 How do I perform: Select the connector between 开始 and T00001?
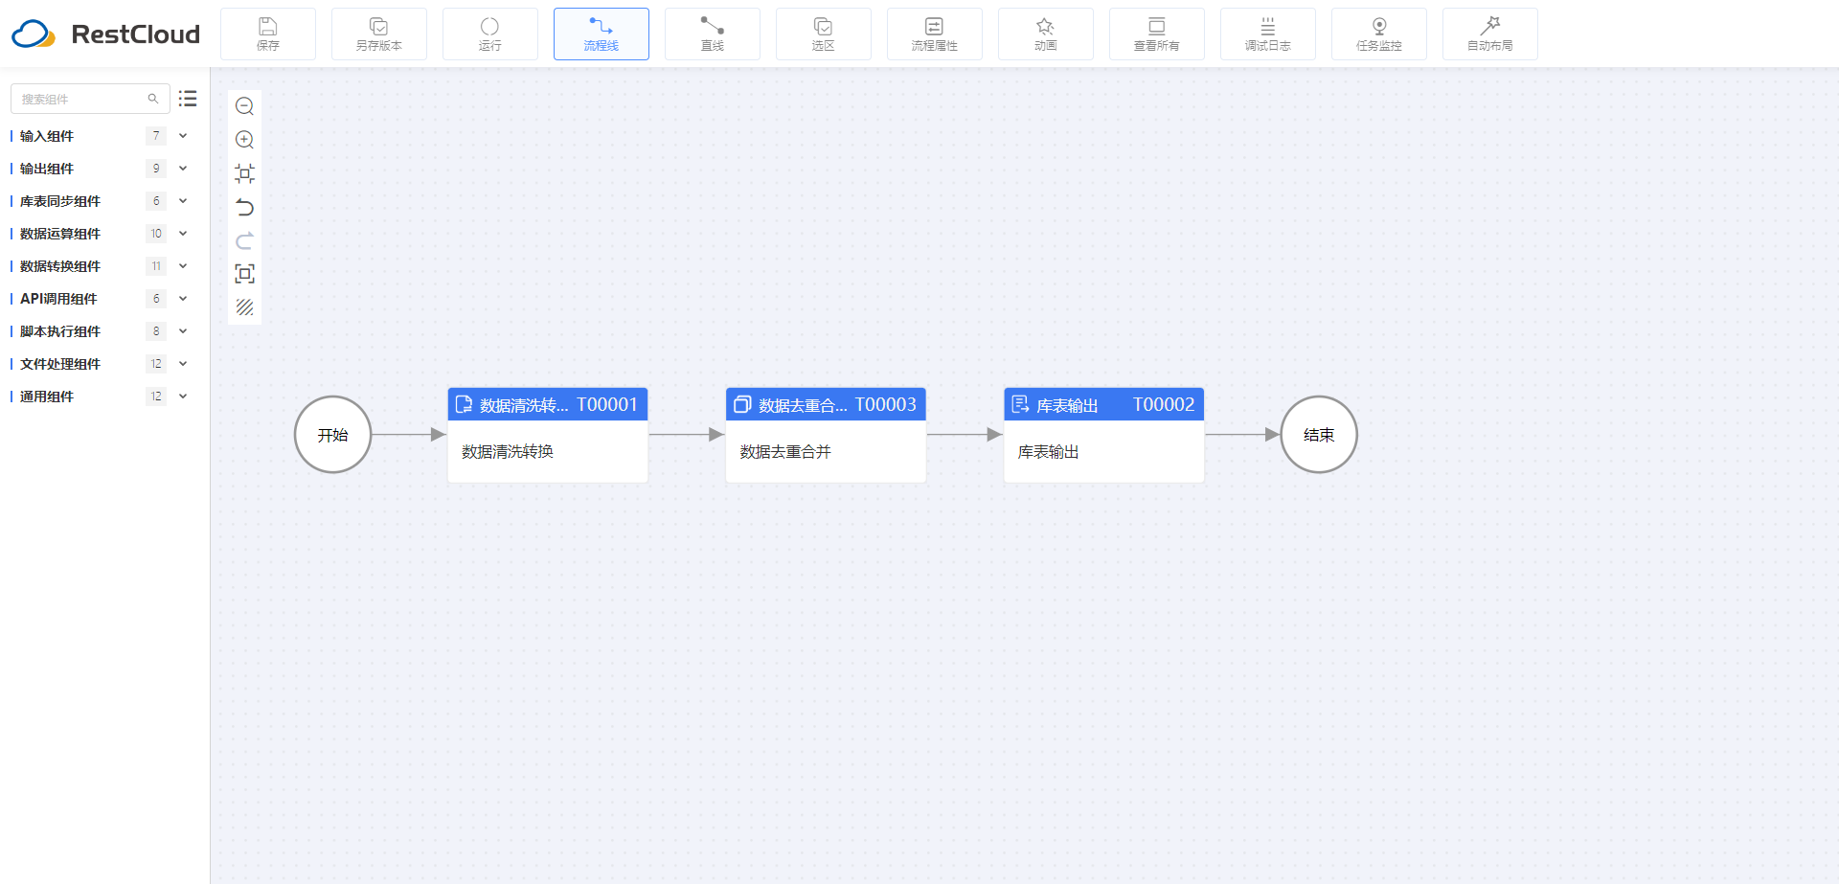pyautogui.click(x=409, y=435)
